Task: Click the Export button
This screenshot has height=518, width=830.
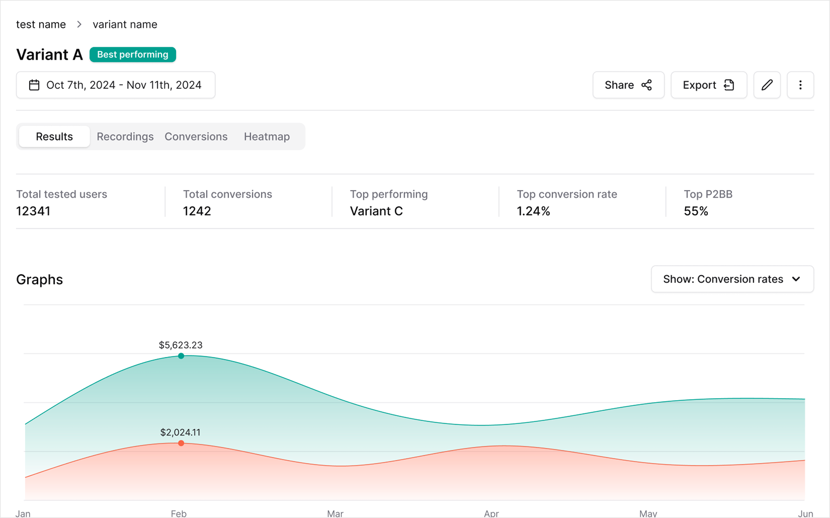Action: point(699,85)
